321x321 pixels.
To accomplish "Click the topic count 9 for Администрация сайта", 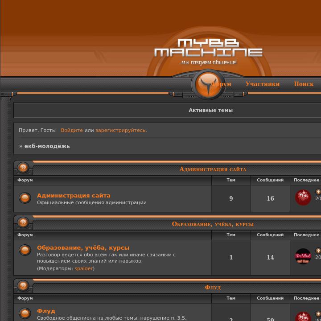I will coord(231,198).
